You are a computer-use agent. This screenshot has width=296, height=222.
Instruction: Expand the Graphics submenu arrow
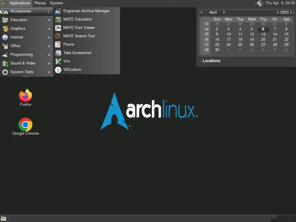pyautogui.click(x=49, y=29)
